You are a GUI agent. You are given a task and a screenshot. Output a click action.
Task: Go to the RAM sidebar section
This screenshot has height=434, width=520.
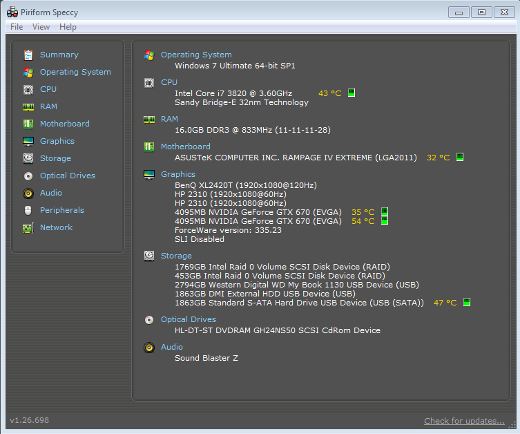[49, 106]
